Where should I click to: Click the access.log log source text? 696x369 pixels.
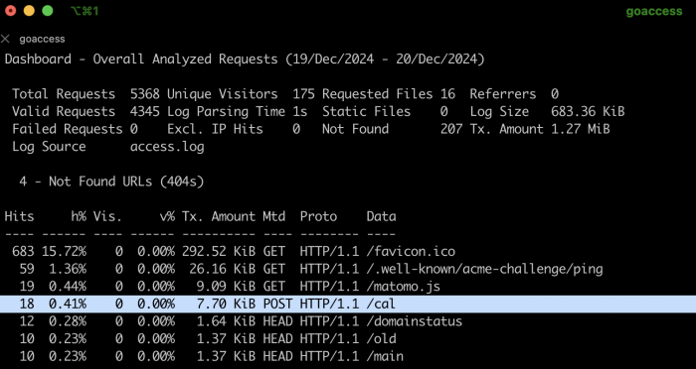(x=167, y=147)
